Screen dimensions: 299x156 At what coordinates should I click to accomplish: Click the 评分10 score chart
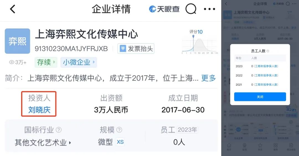tap(199, 42)
